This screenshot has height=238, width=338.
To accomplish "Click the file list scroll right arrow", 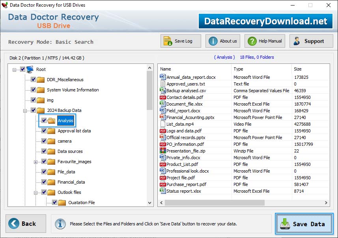I will coord(326,203).
